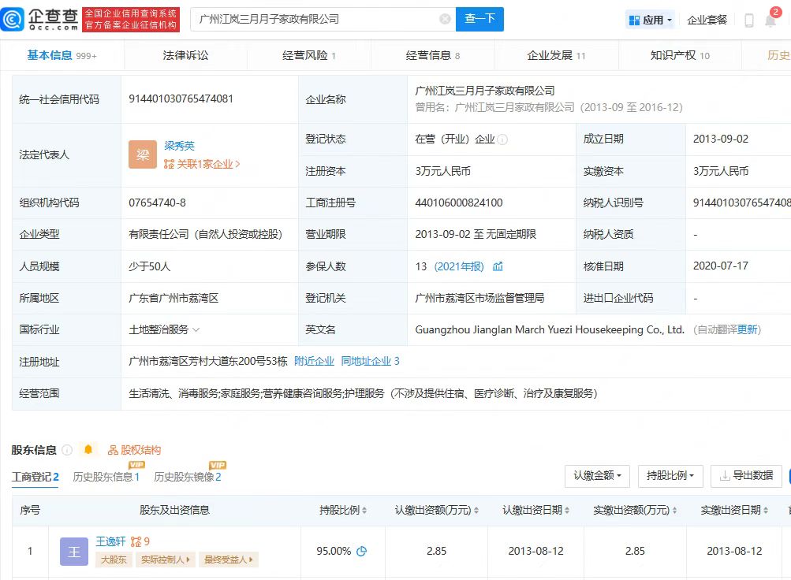Select 历史股东镜像 VIP tab
The image size is (791, 580).
187,477
